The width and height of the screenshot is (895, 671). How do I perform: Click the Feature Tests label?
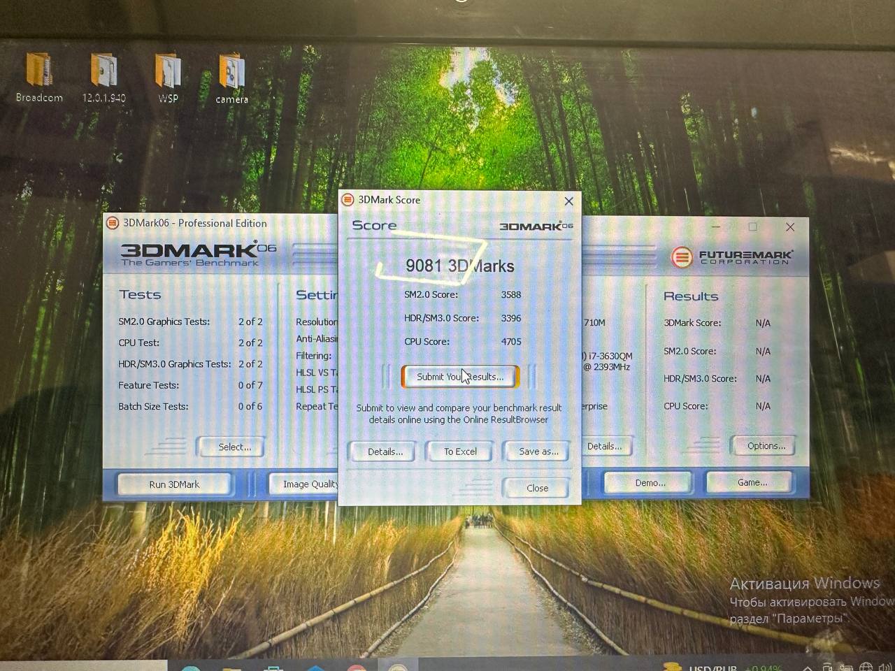(148, 385)
